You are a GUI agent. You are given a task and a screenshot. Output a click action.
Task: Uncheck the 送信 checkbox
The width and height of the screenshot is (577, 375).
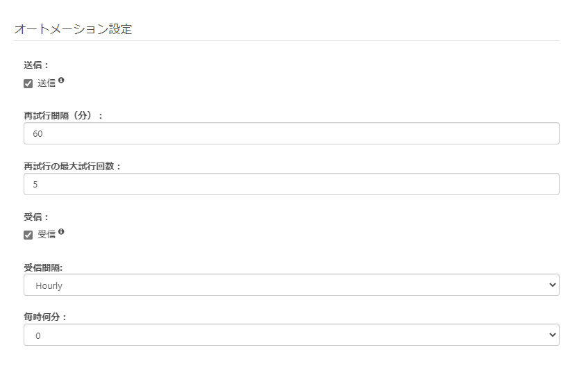[x=28, y=83]
